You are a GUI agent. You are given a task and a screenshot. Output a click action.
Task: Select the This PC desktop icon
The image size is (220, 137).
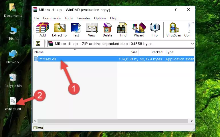click(x=13, y=34)
